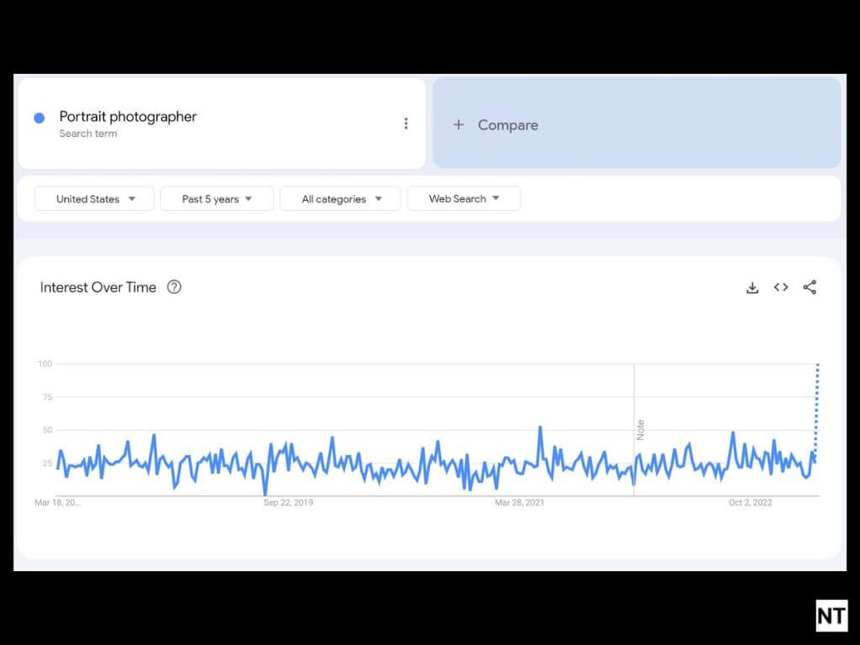The image size is (860, 645).
Task: Open the Web Search type dropdown
Action: 464,199
